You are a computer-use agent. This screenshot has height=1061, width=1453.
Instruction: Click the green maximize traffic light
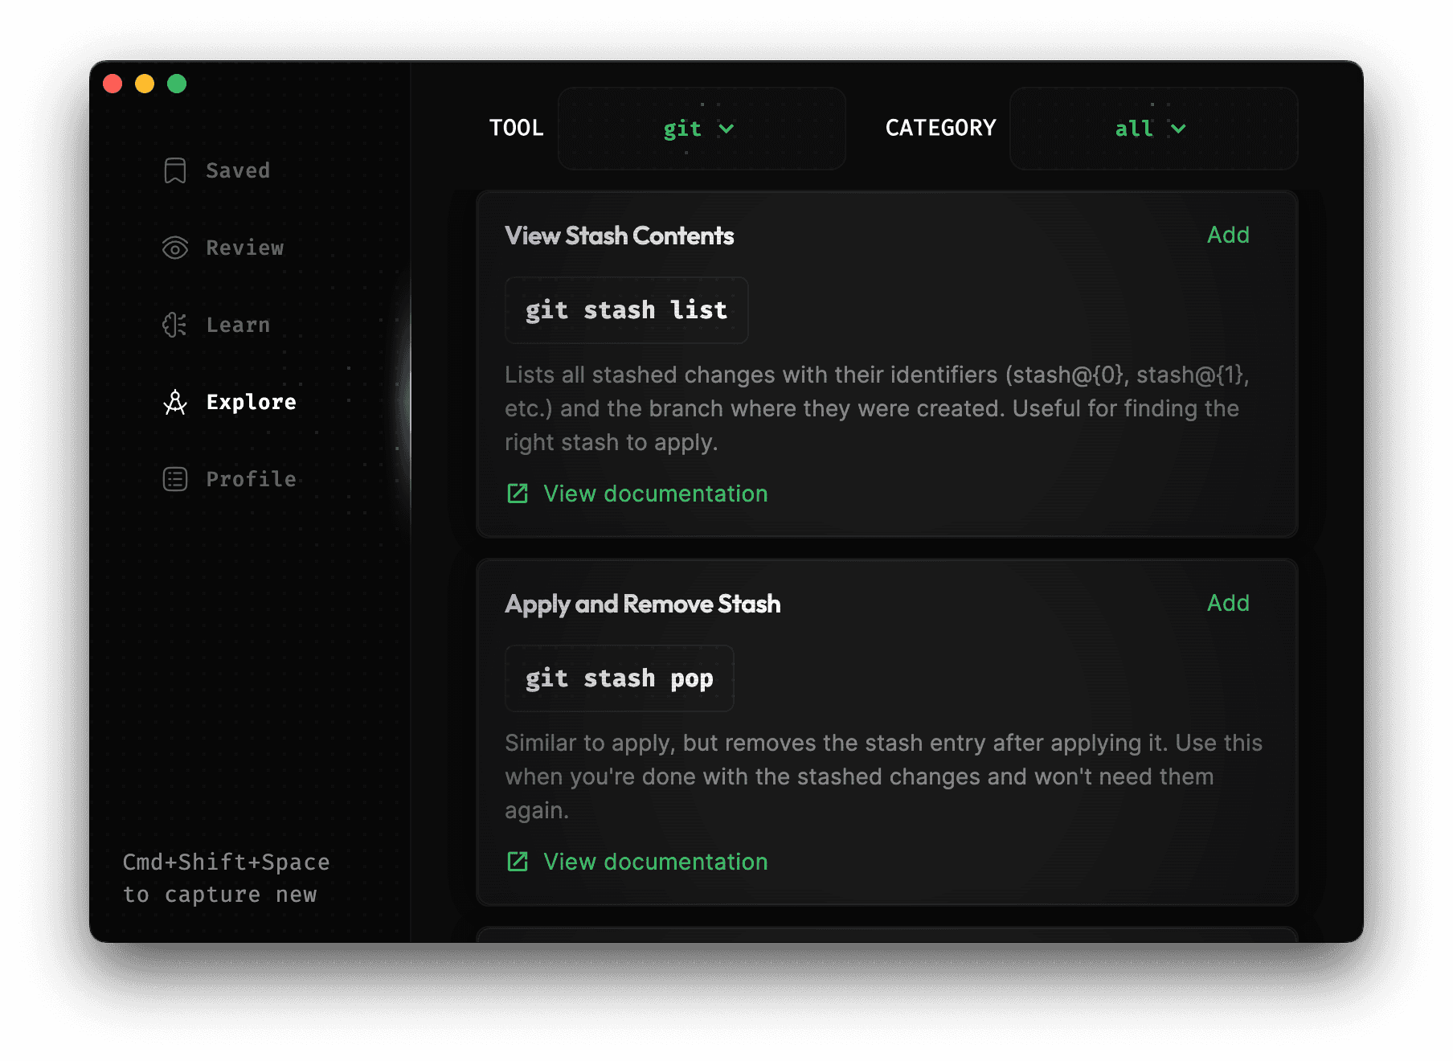(176, 84)
